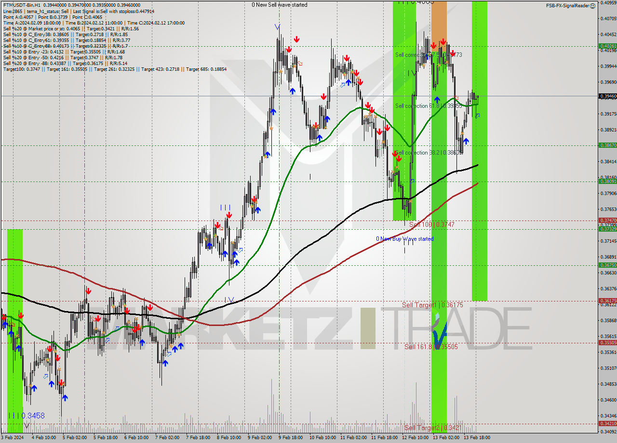The height and width of the screenshot is (443, 617).
Task: Click the green price tag 0.38051
Action: tap(608, 182)
